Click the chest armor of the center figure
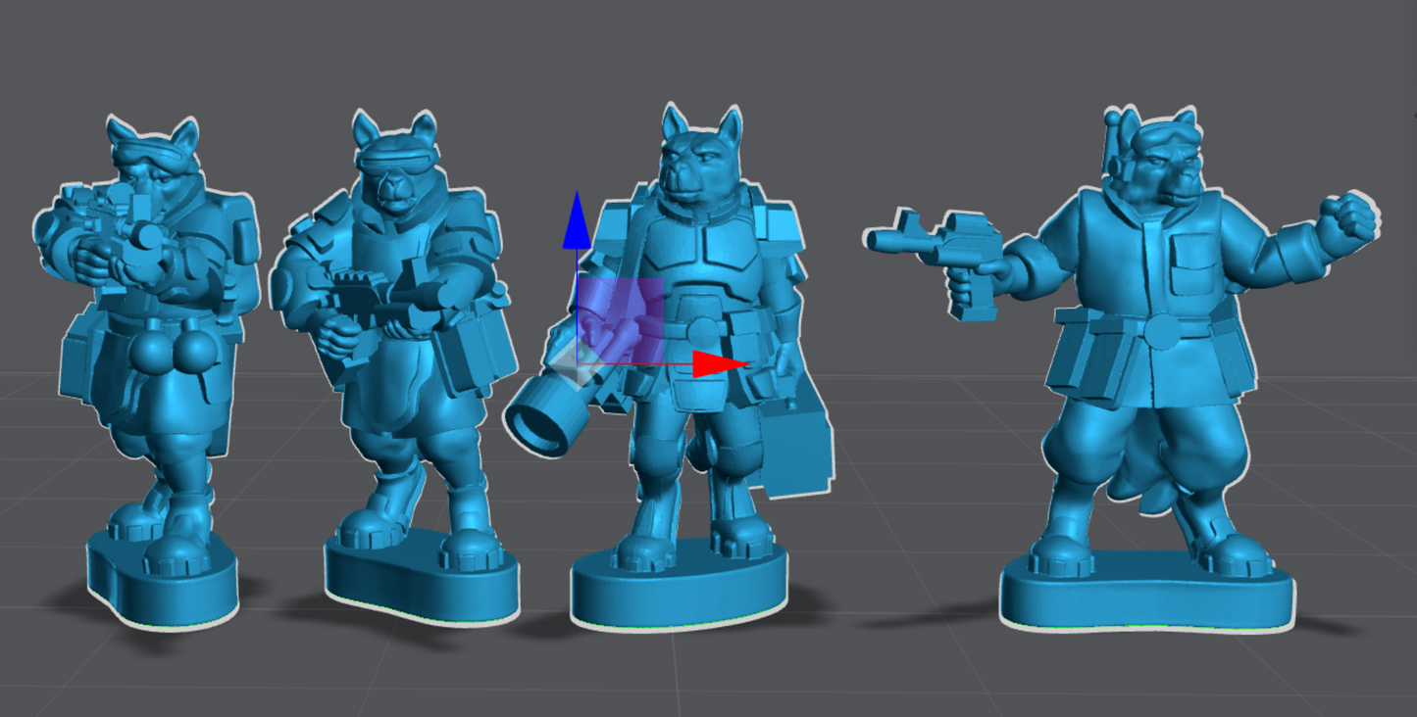This screenshot has width=1417, height=717. [698, 257]
